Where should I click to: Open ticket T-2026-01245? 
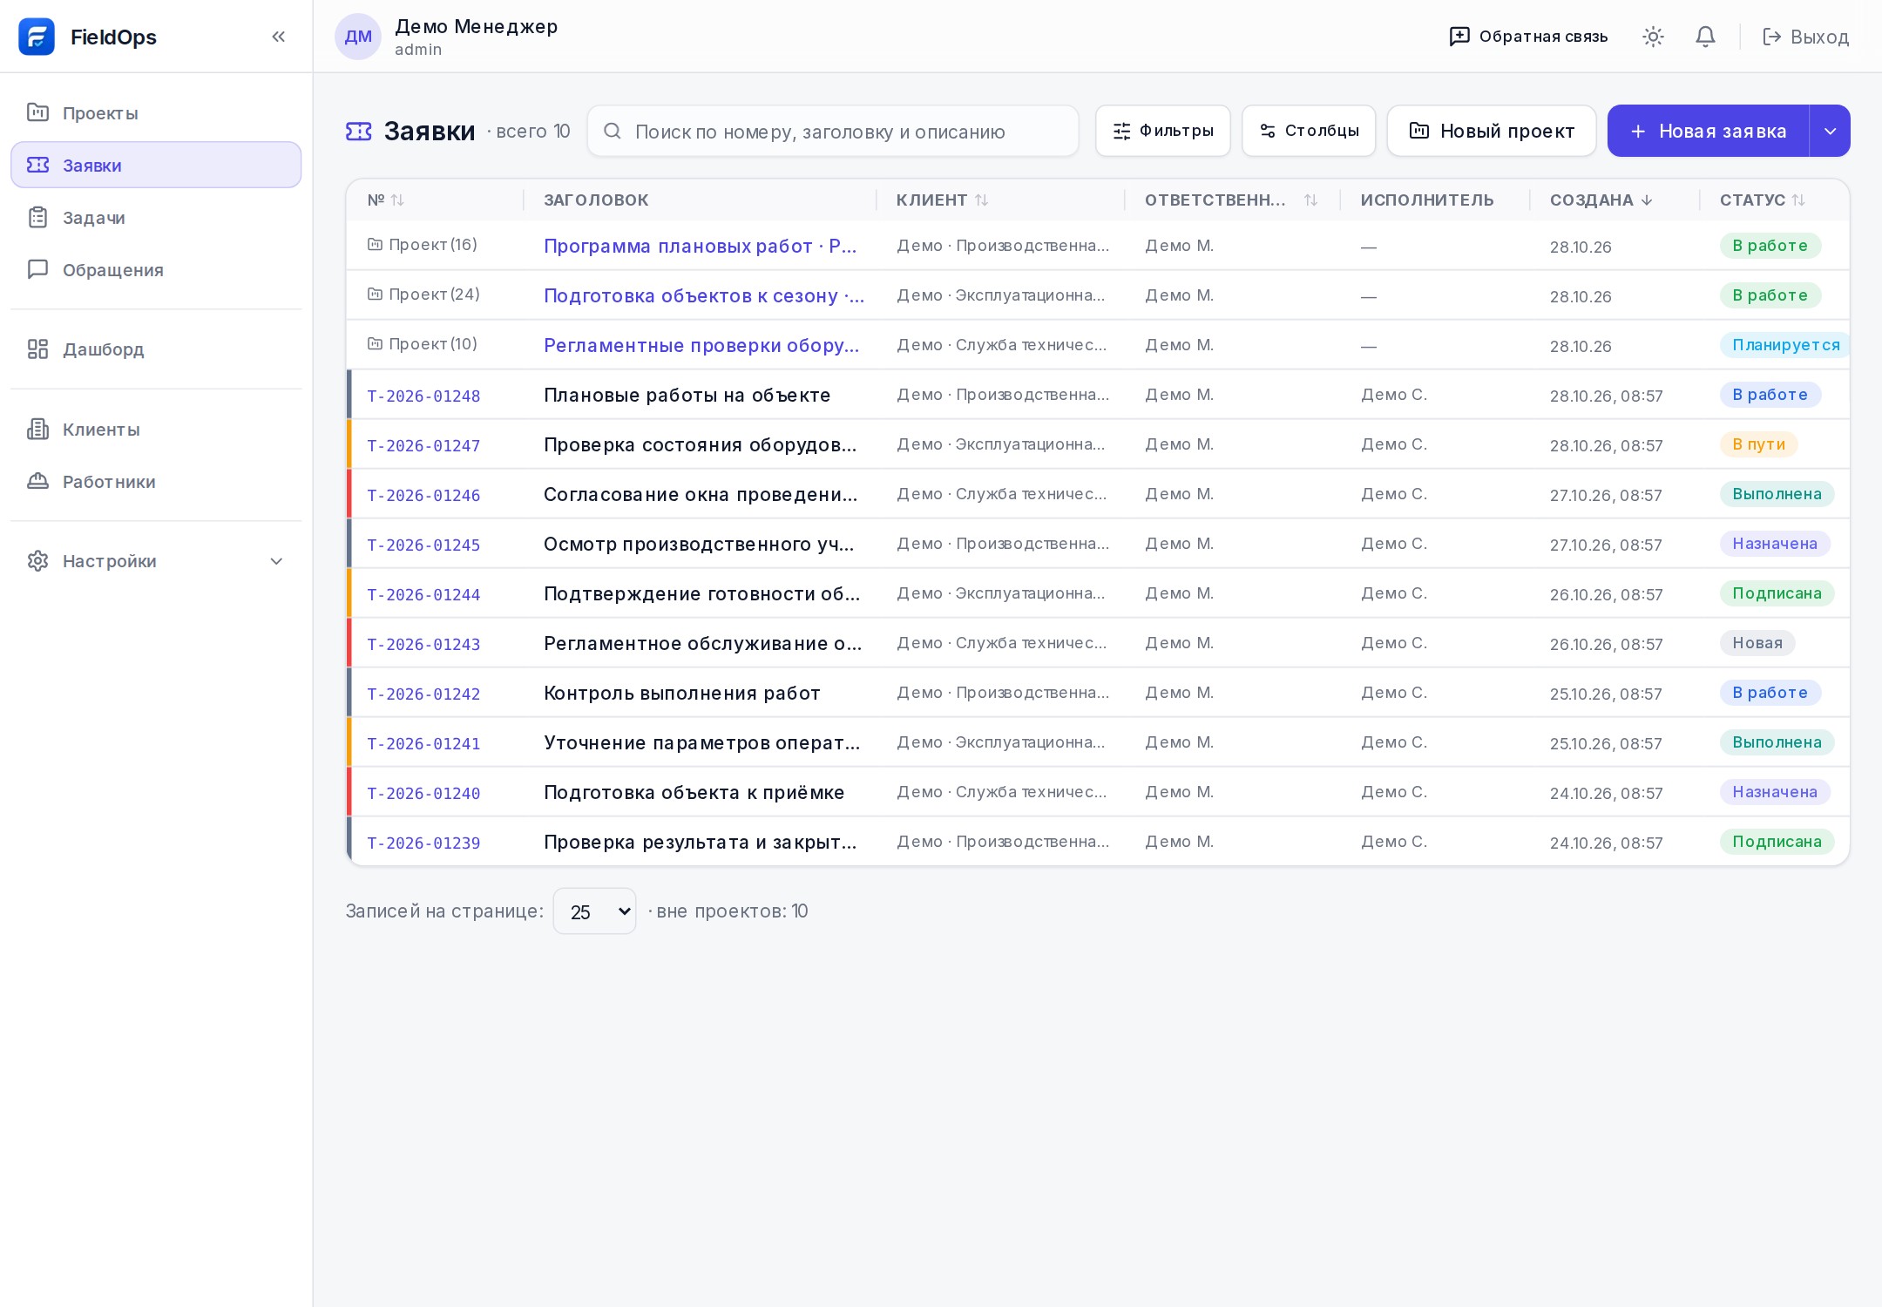423,545
